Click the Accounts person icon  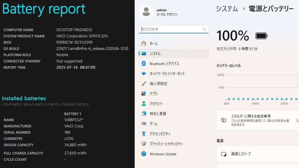[x=143, y=104]
